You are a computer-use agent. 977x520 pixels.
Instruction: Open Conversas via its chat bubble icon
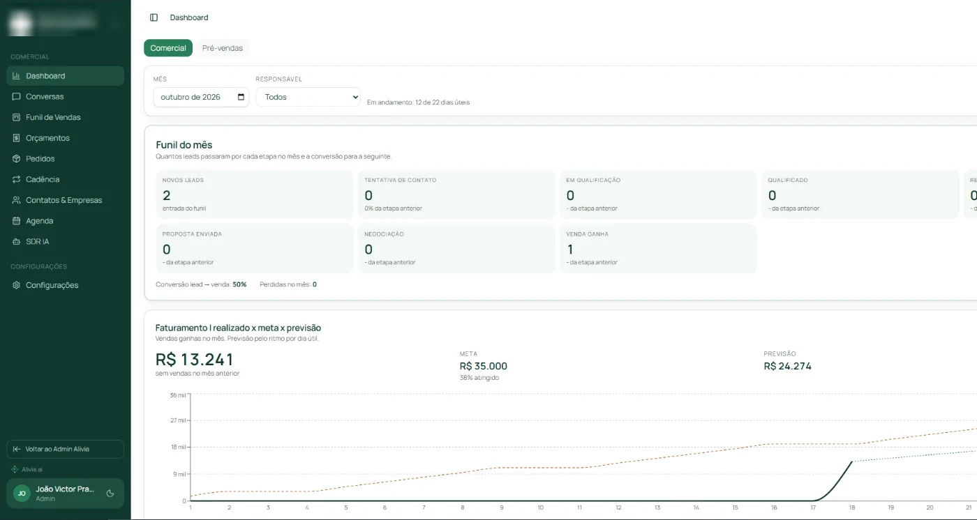(17, 97)
